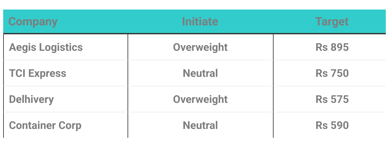Click the Rs 750 target cell
The image size is (389, 141).
[x=332, y=73]
